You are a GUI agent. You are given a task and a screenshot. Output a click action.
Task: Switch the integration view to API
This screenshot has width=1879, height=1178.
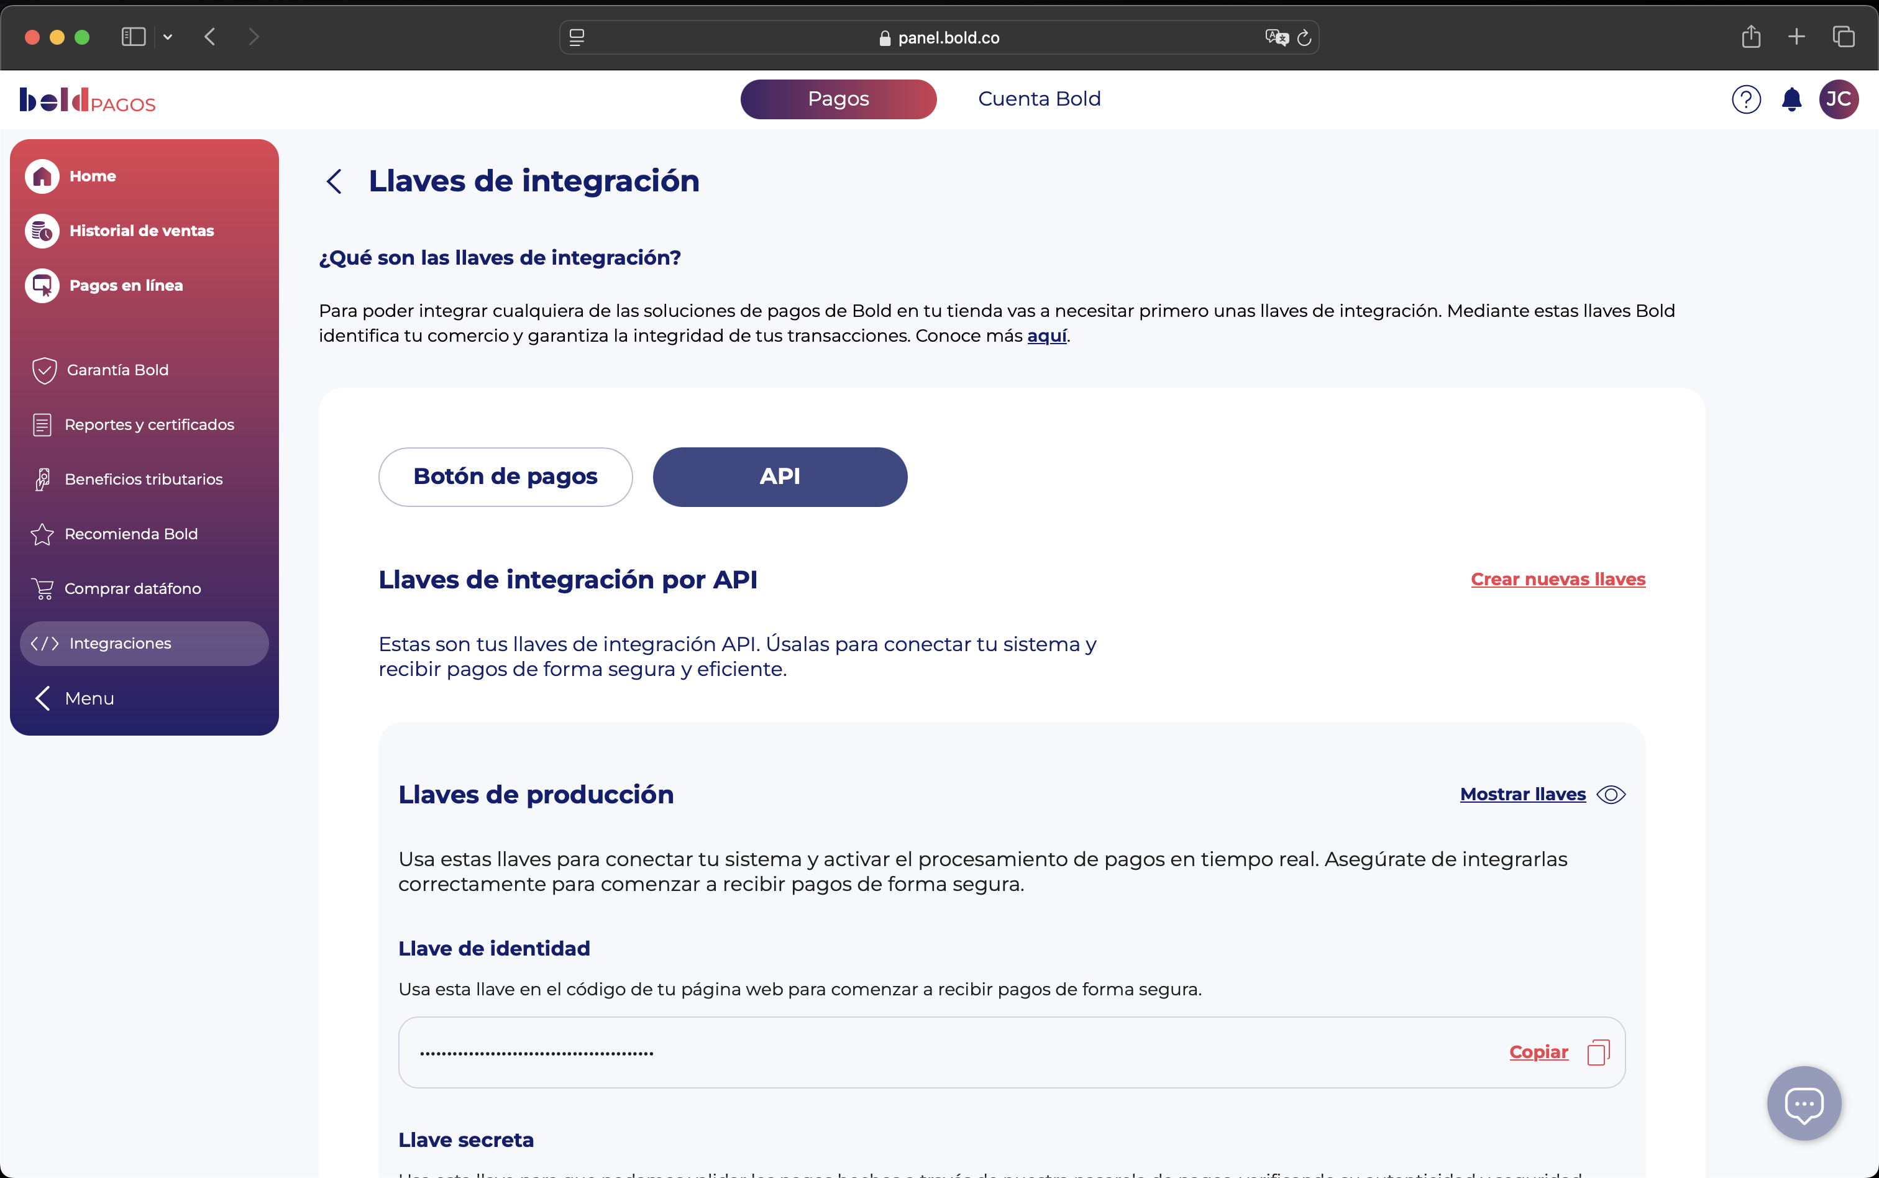780,476
